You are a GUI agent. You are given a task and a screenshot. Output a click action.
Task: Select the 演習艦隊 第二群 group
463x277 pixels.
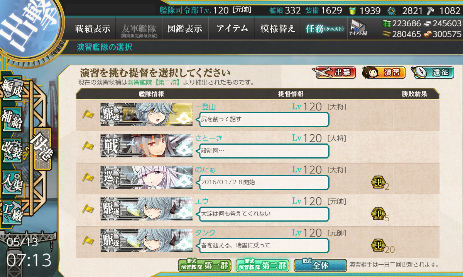pyautogui.click(x=262, y=265)
